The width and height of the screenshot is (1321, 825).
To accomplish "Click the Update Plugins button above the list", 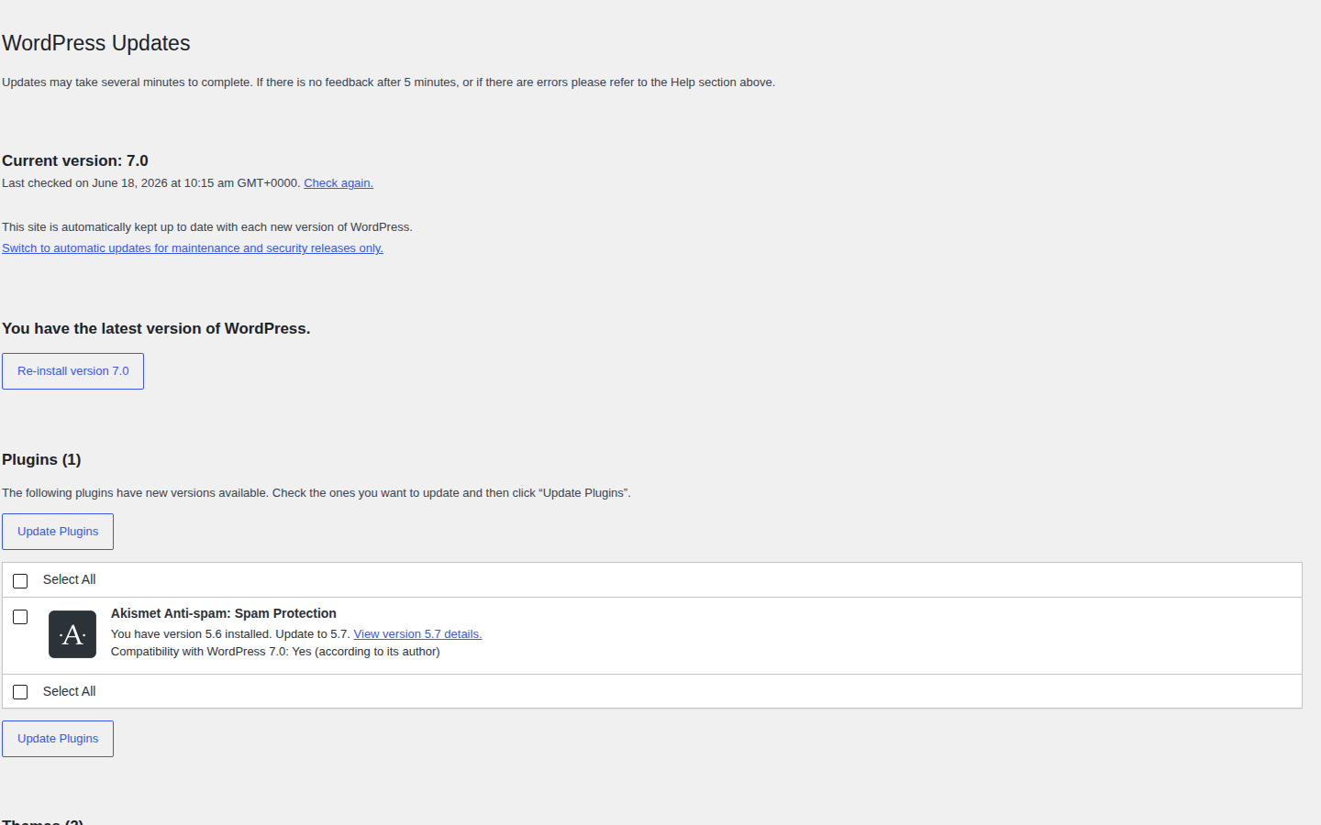I will [x=58, y=532].
